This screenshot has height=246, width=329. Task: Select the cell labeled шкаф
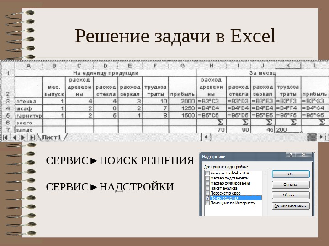pyautogui.click(x=28, y=108)
